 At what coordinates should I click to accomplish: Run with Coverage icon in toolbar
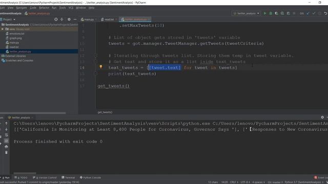(x=276, y=13)
